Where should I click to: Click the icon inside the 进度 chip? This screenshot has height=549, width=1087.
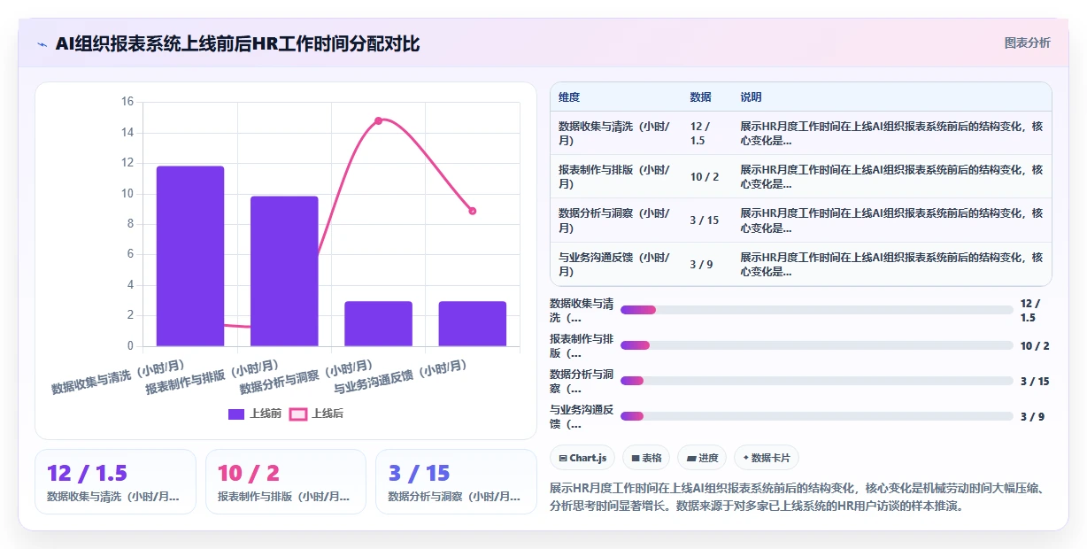coord(690,458)
